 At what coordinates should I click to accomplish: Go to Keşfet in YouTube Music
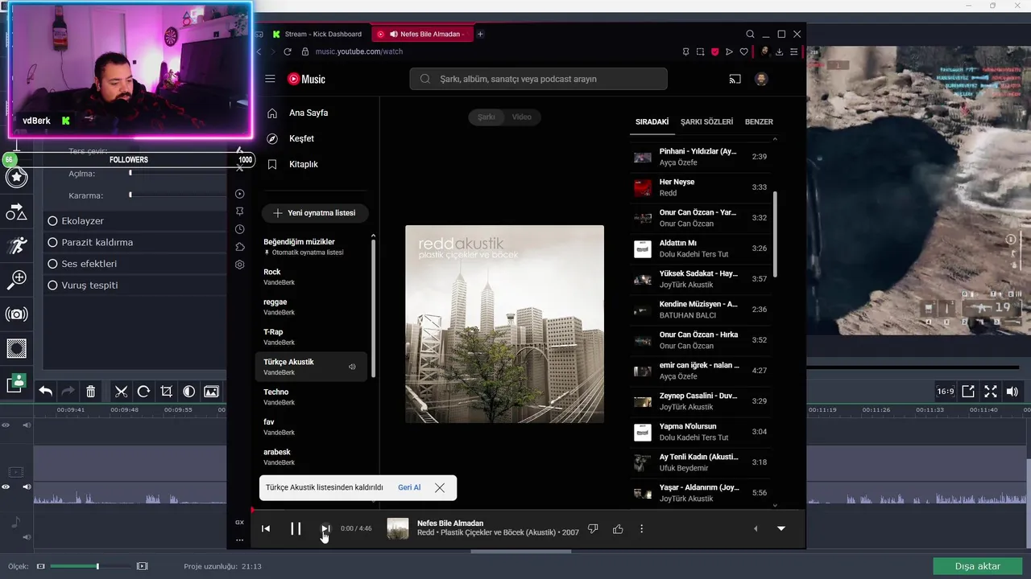tap(301, 138)
